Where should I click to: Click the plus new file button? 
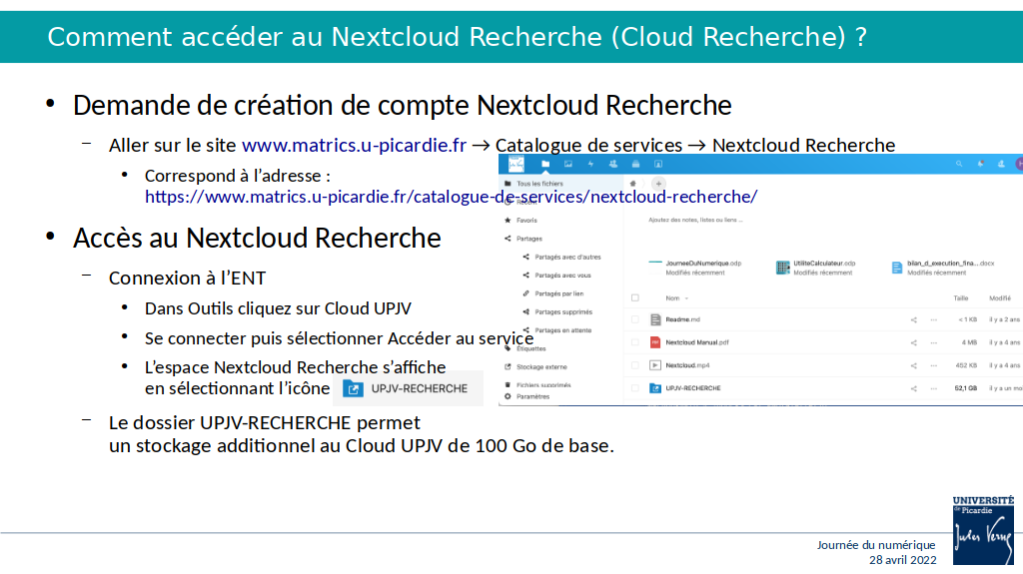(658, 184)
